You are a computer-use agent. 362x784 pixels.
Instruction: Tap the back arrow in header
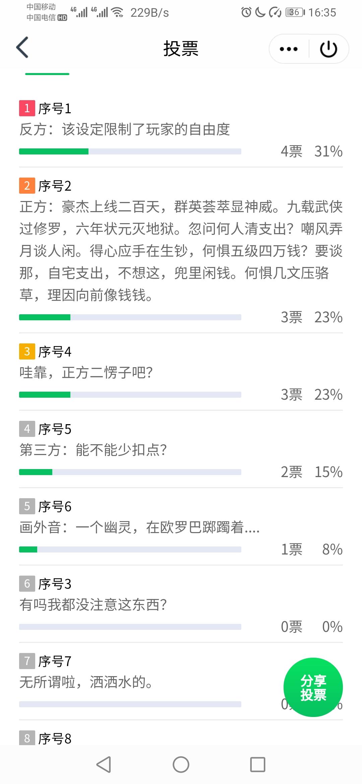[22, 48]
